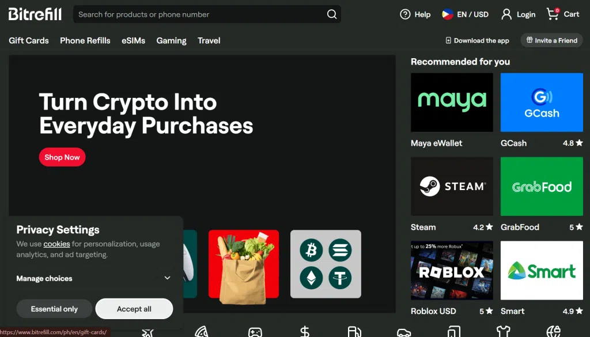Click the Login user icon

(x=506, y=14)
